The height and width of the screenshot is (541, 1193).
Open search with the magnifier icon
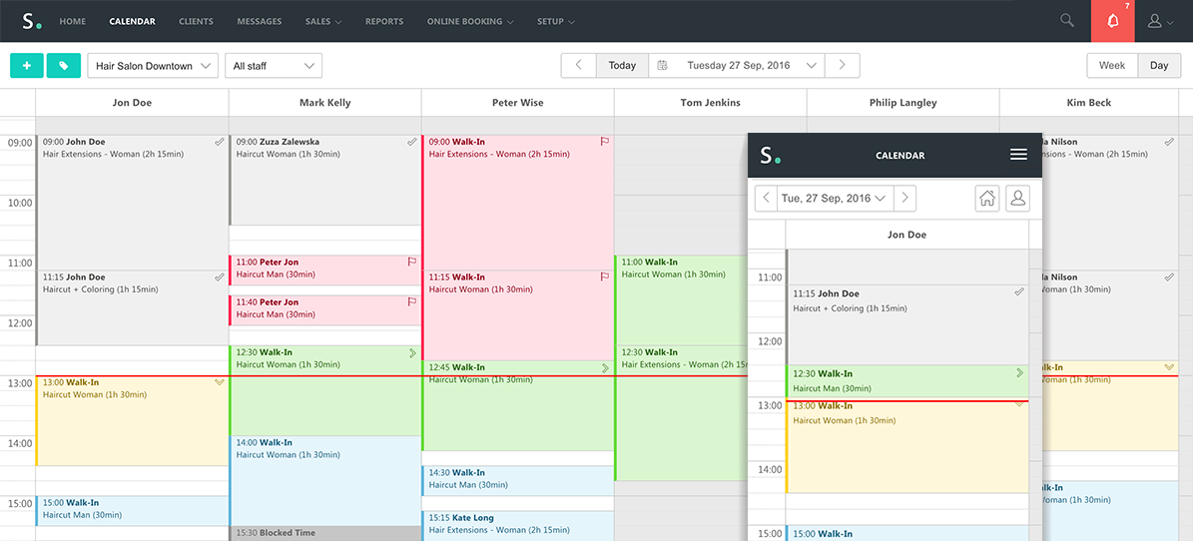pyautogui.click(x=1067, y=21)
